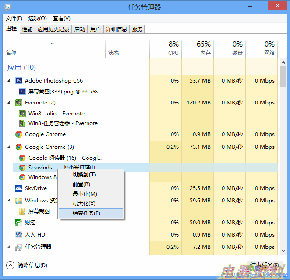This screenshot has width=290, height=280.
Task: Toggle 简略信息 fewer details view
Action: click(11, 265)
